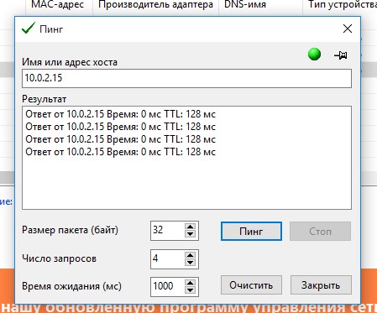Click the Стоп button
Screen dimensions: 377x313
point(320,232)
